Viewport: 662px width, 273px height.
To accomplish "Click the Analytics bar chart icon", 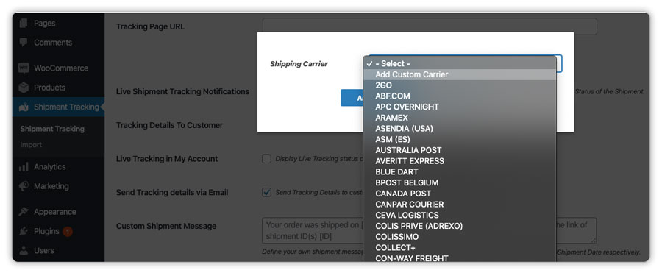I will pyautogui.click(x=24, y=167).
